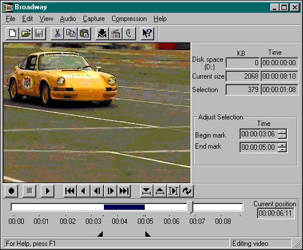Jump to start with rewind-to-beginning button
Screen dimensions: 303x250
click(x=70, y=191)
